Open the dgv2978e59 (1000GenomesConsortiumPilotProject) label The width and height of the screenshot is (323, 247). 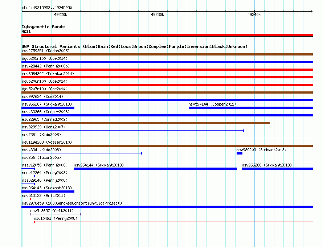(x=72, y=203)
